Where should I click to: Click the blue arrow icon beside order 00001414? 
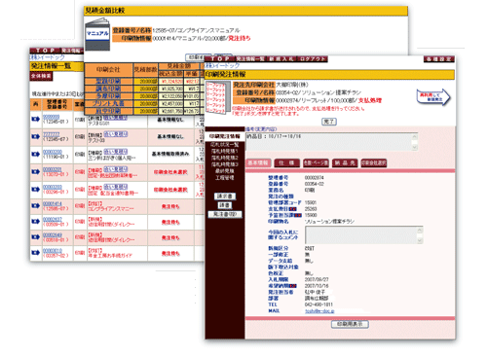click(36, 206)
